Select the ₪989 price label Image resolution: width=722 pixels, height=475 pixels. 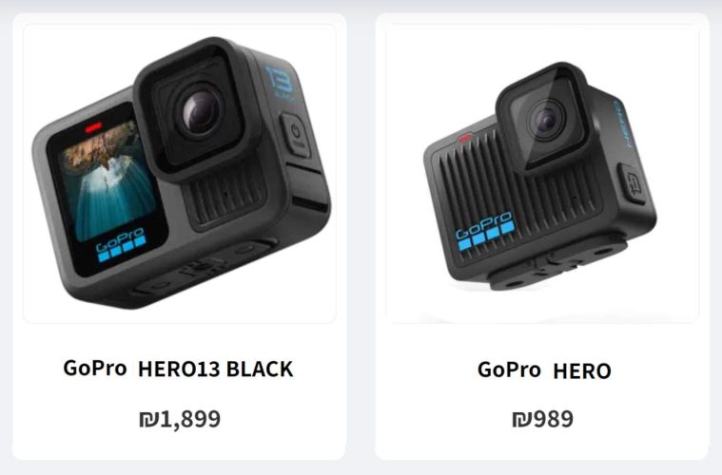pos(543,419)
